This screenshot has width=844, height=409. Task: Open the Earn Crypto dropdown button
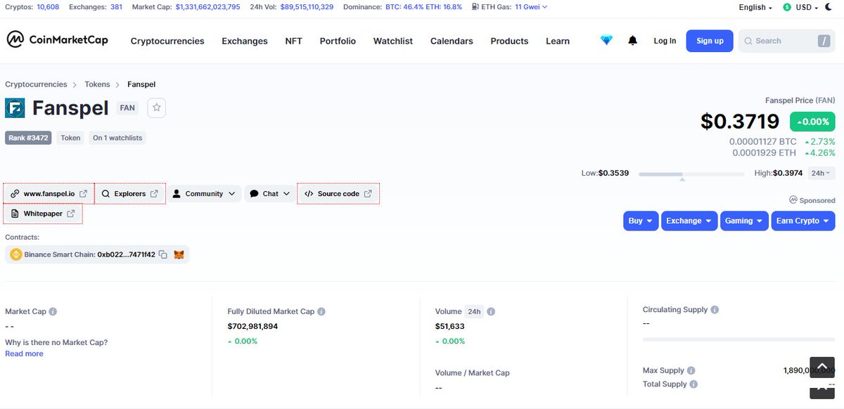click(x=803, y=221)
